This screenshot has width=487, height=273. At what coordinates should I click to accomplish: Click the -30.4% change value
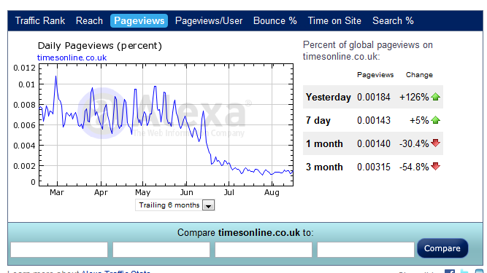[x=414, y=143]
